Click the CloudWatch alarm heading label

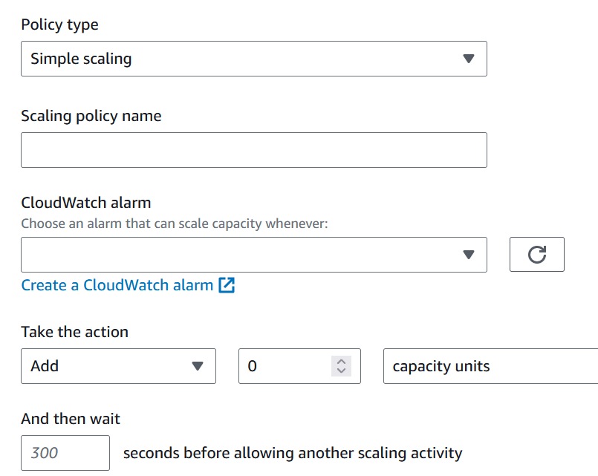coord(85,202)
